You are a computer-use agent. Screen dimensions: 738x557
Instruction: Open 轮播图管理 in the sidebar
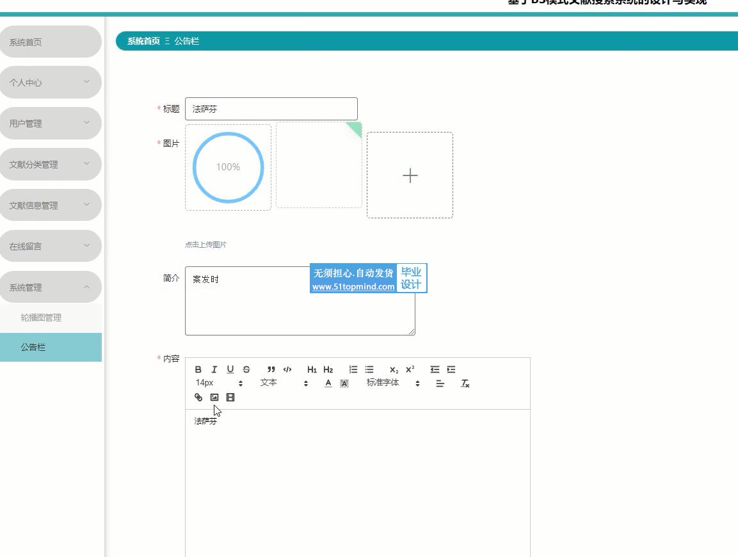[41, 318]
